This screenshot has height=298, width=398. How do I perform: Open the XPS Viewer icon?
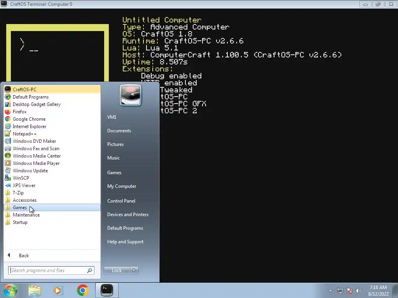point(8,185)
